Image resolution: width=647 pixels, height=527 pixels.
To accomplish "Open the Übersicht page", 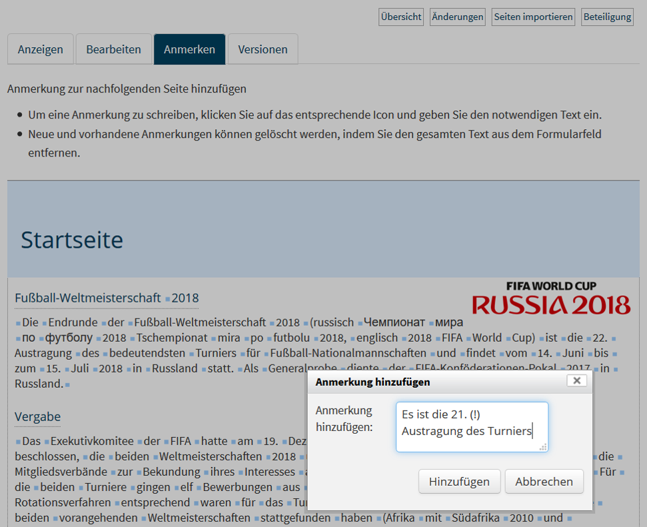I will click(400, 17).
